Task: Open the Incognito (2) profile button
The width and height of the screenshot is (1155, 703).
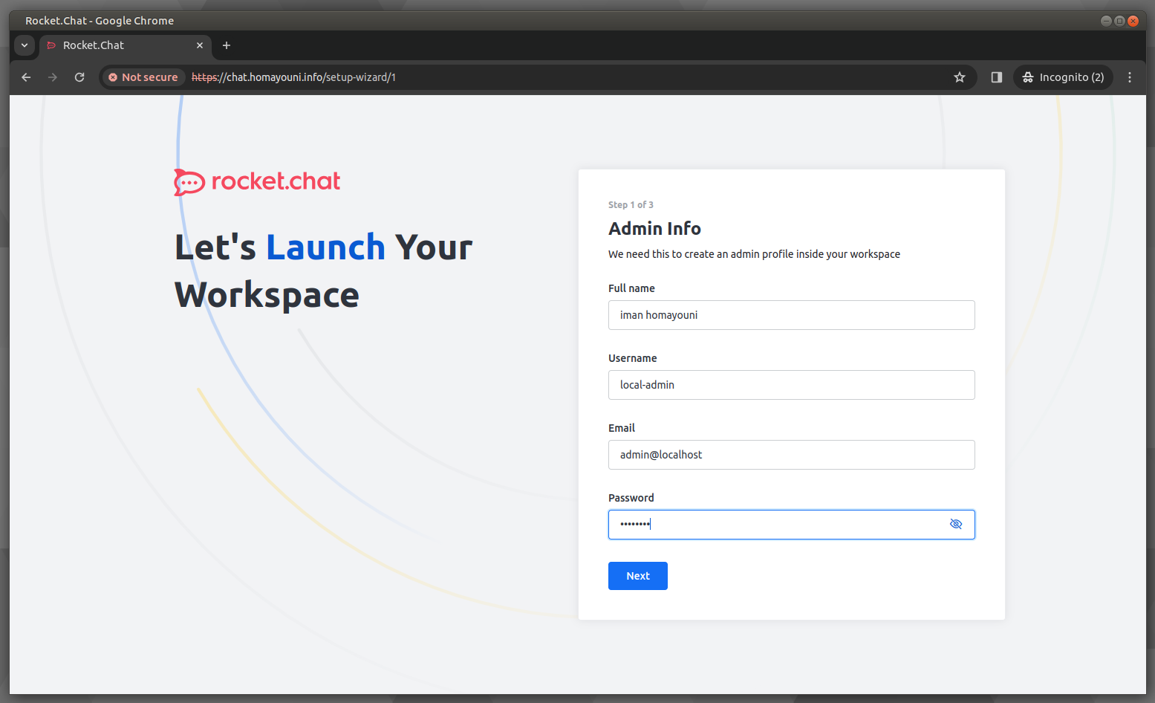Action: [x=1063, y=77]
